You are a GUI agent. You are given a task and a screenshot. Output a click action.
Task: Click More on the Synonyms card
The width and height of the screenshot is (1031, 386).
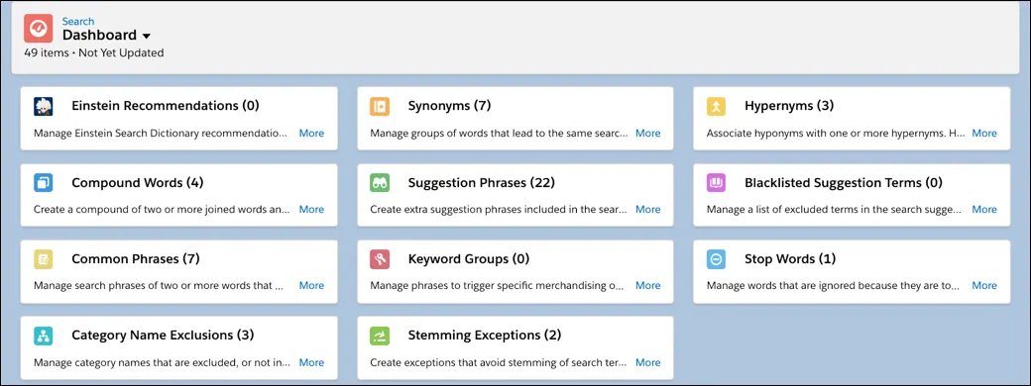[647, 134]
